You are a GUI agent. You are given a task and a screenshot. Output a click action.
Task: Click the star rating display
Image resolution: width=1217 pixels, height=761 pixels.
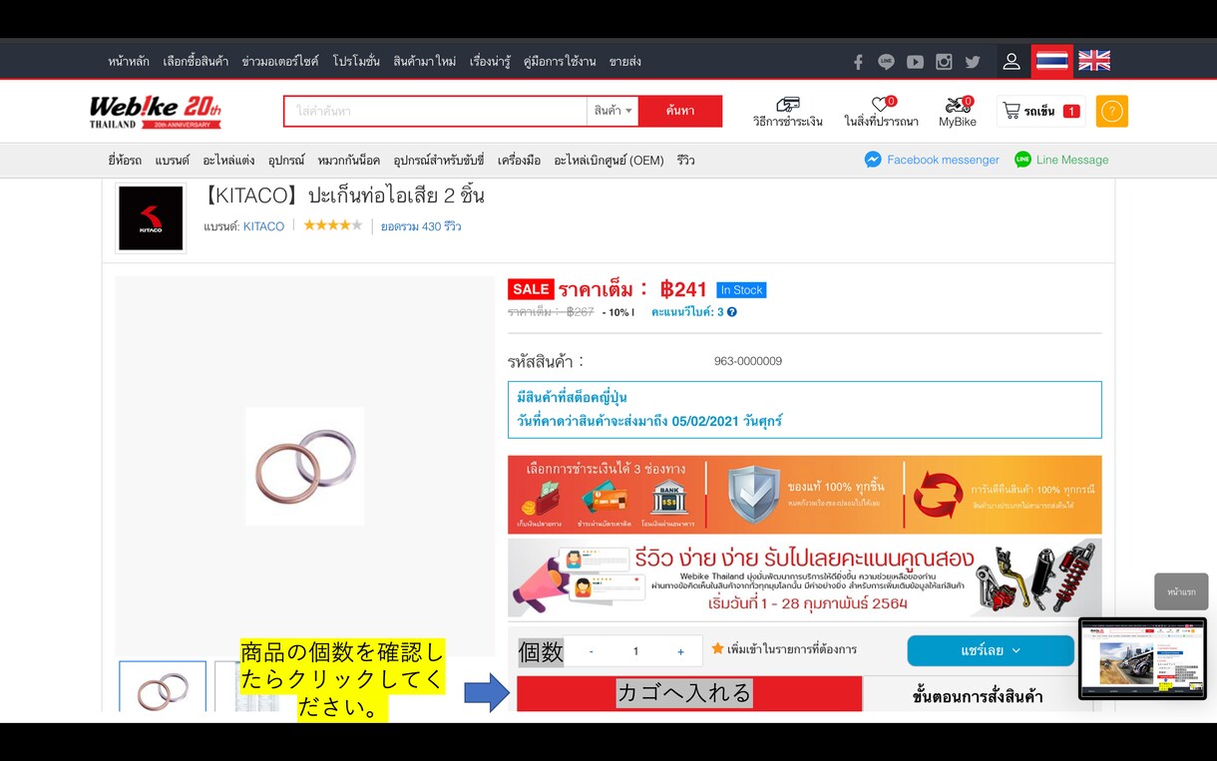tap(333, 225)
